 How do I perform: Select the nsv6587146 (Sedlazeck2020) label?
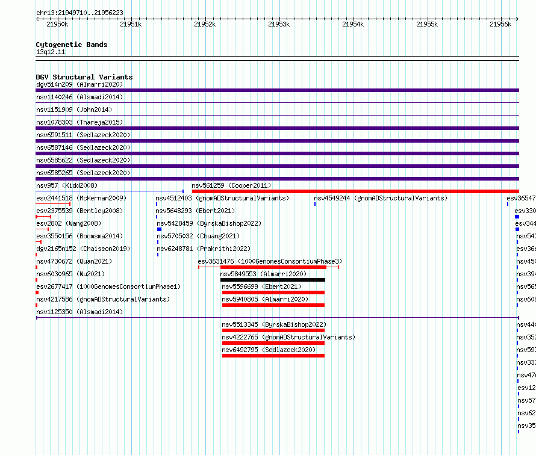pos(83,147)
